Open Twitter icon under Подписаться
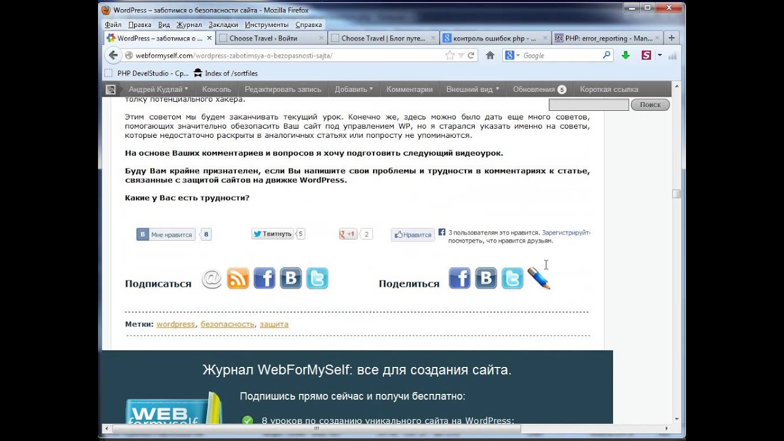The image size is (784, 441). point(317,279)
